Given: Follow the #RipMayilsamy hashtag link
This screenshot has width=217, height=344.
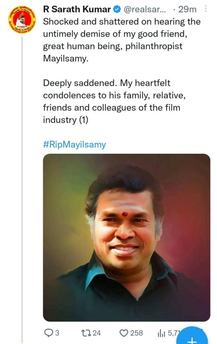Looking at the screenshot, I should [75, 145].
